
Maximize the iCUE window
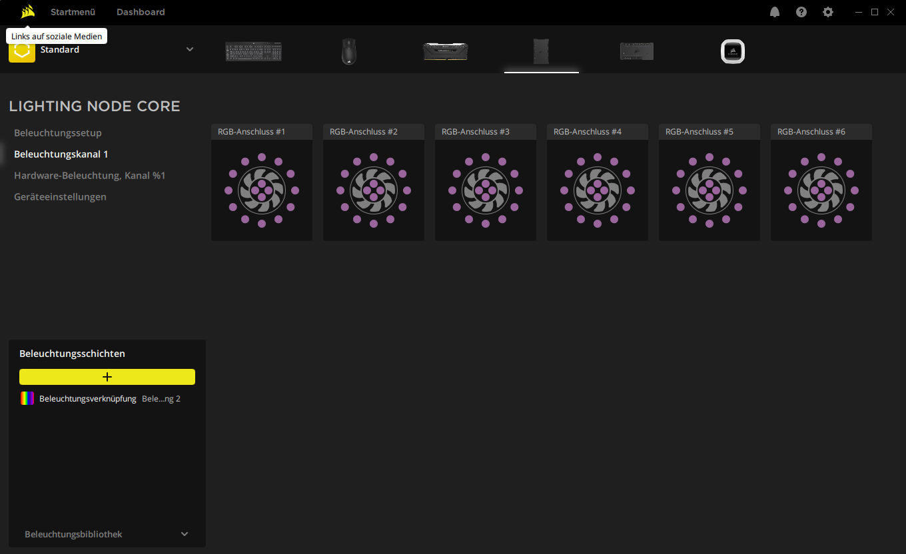point(875,12)
